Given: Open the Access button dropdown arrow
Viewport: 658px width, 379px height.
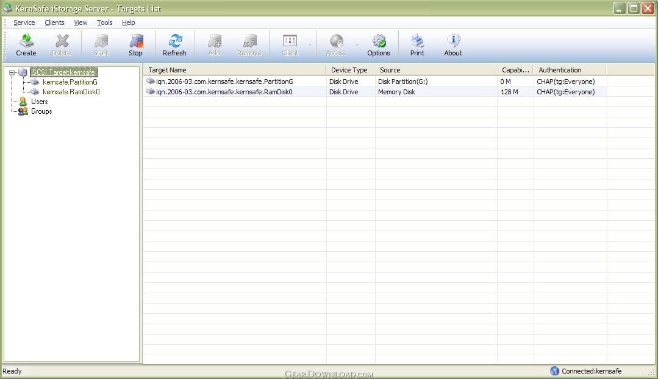Looking at the screenshot, I should click(357, 44).
